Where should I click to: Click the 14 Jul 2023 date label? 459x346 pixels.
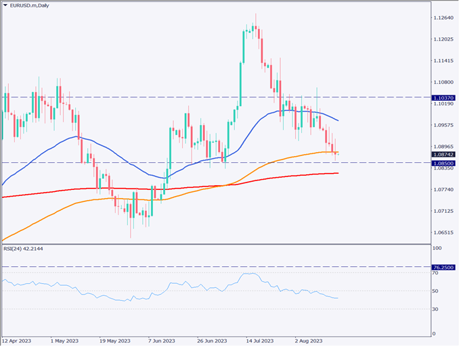259,341
